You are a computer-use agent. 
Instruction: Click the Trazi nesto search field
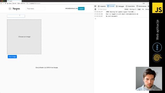[x=36, y=9]
